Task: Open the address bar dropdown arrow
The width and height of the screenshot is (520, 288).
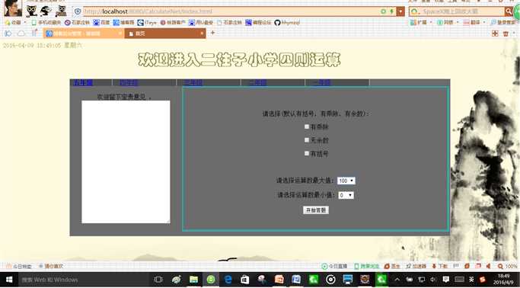Action: pos(401,11)
